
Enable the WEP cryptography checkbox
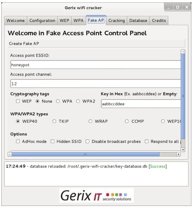(x=18, y=101)
